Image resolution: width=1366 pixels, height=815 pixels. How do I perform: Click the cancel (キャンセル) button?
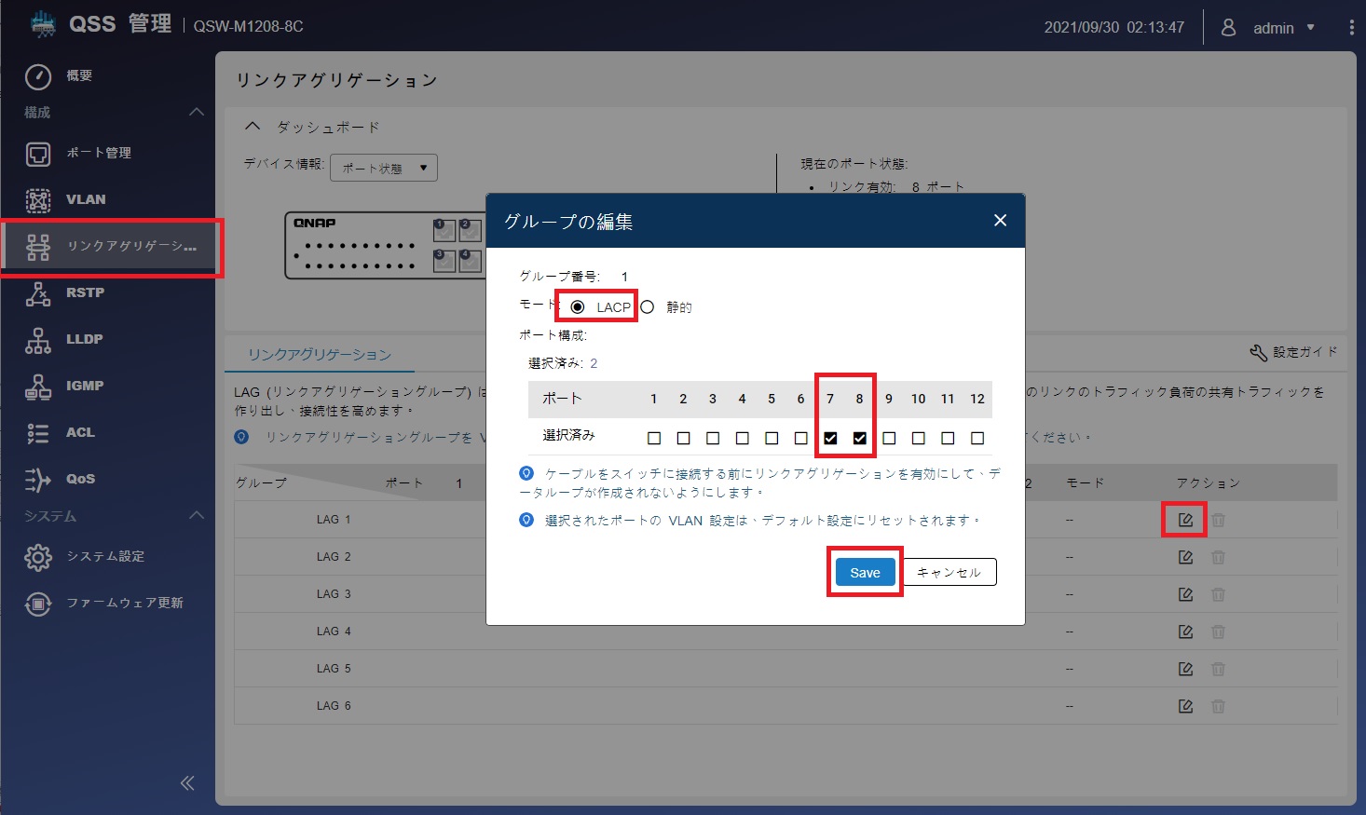tap(949, 573)
